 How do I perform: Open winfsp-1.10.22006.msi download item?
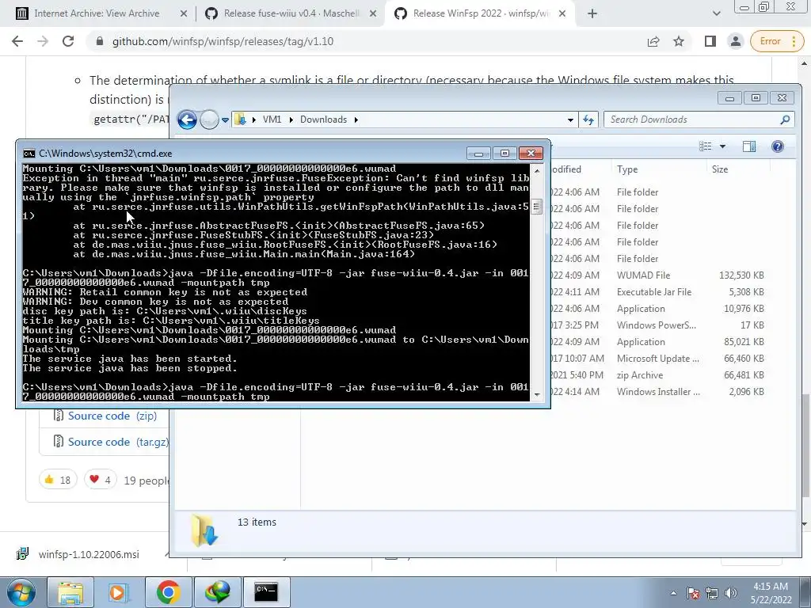(88, 554)
